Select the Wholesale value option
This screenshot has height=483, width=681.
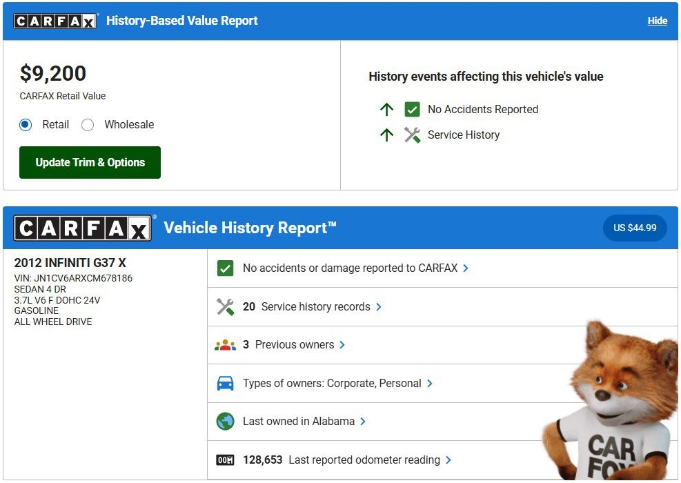point(88,125)
